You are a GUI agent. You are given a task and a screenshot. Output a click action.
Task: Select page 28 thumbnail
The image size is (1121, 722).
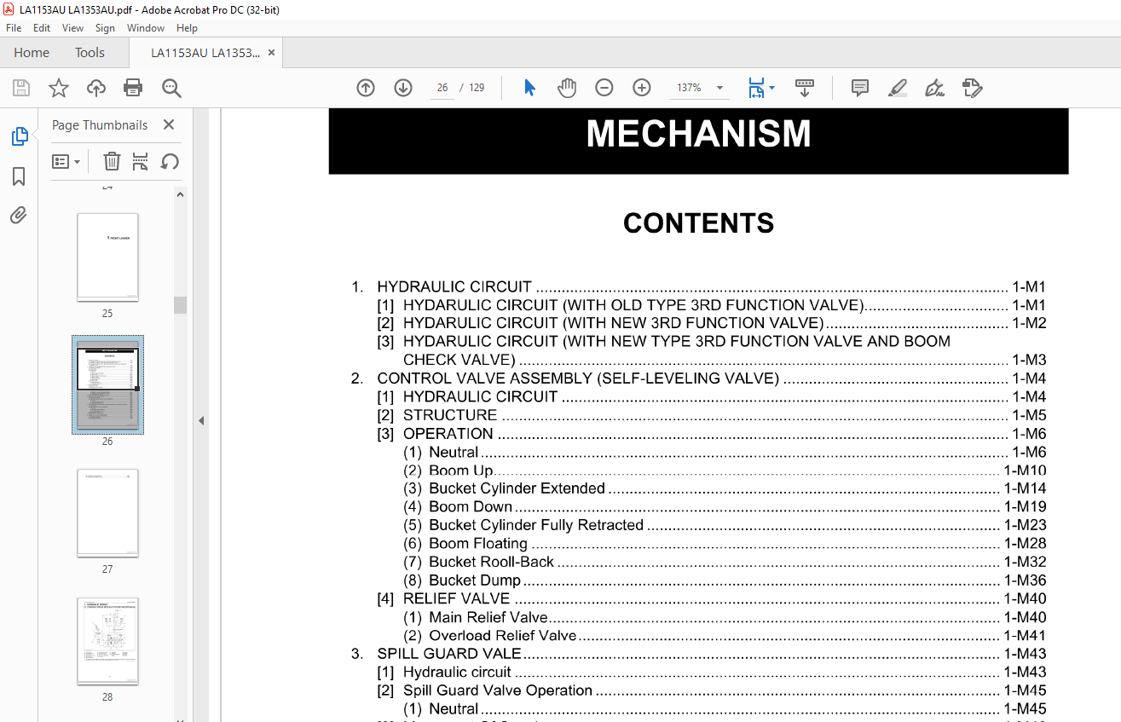(107, 641)
